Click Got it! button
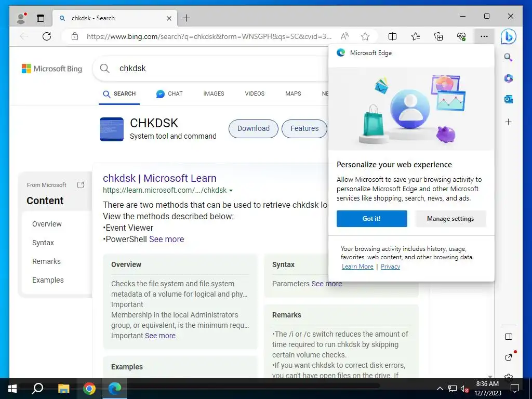 (371, 219)
